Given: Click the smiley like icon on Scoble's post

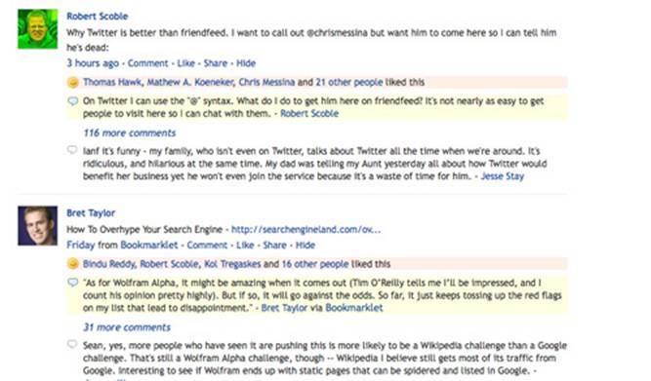Looking at the screenshot, I should click(x=72, y=82).
